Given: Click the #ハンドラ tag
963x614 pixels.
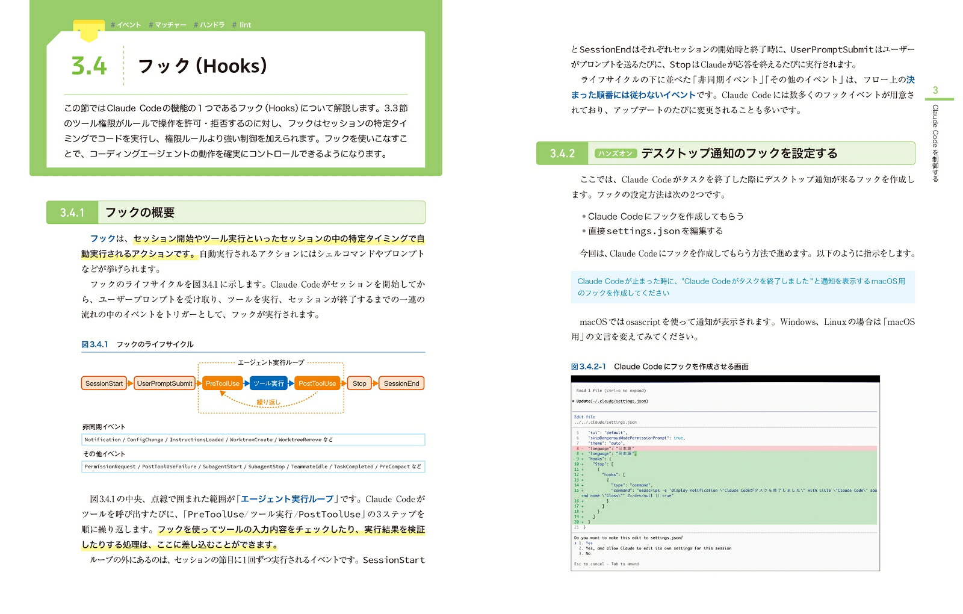Looking at the screenshot, I should coord(209,25).
